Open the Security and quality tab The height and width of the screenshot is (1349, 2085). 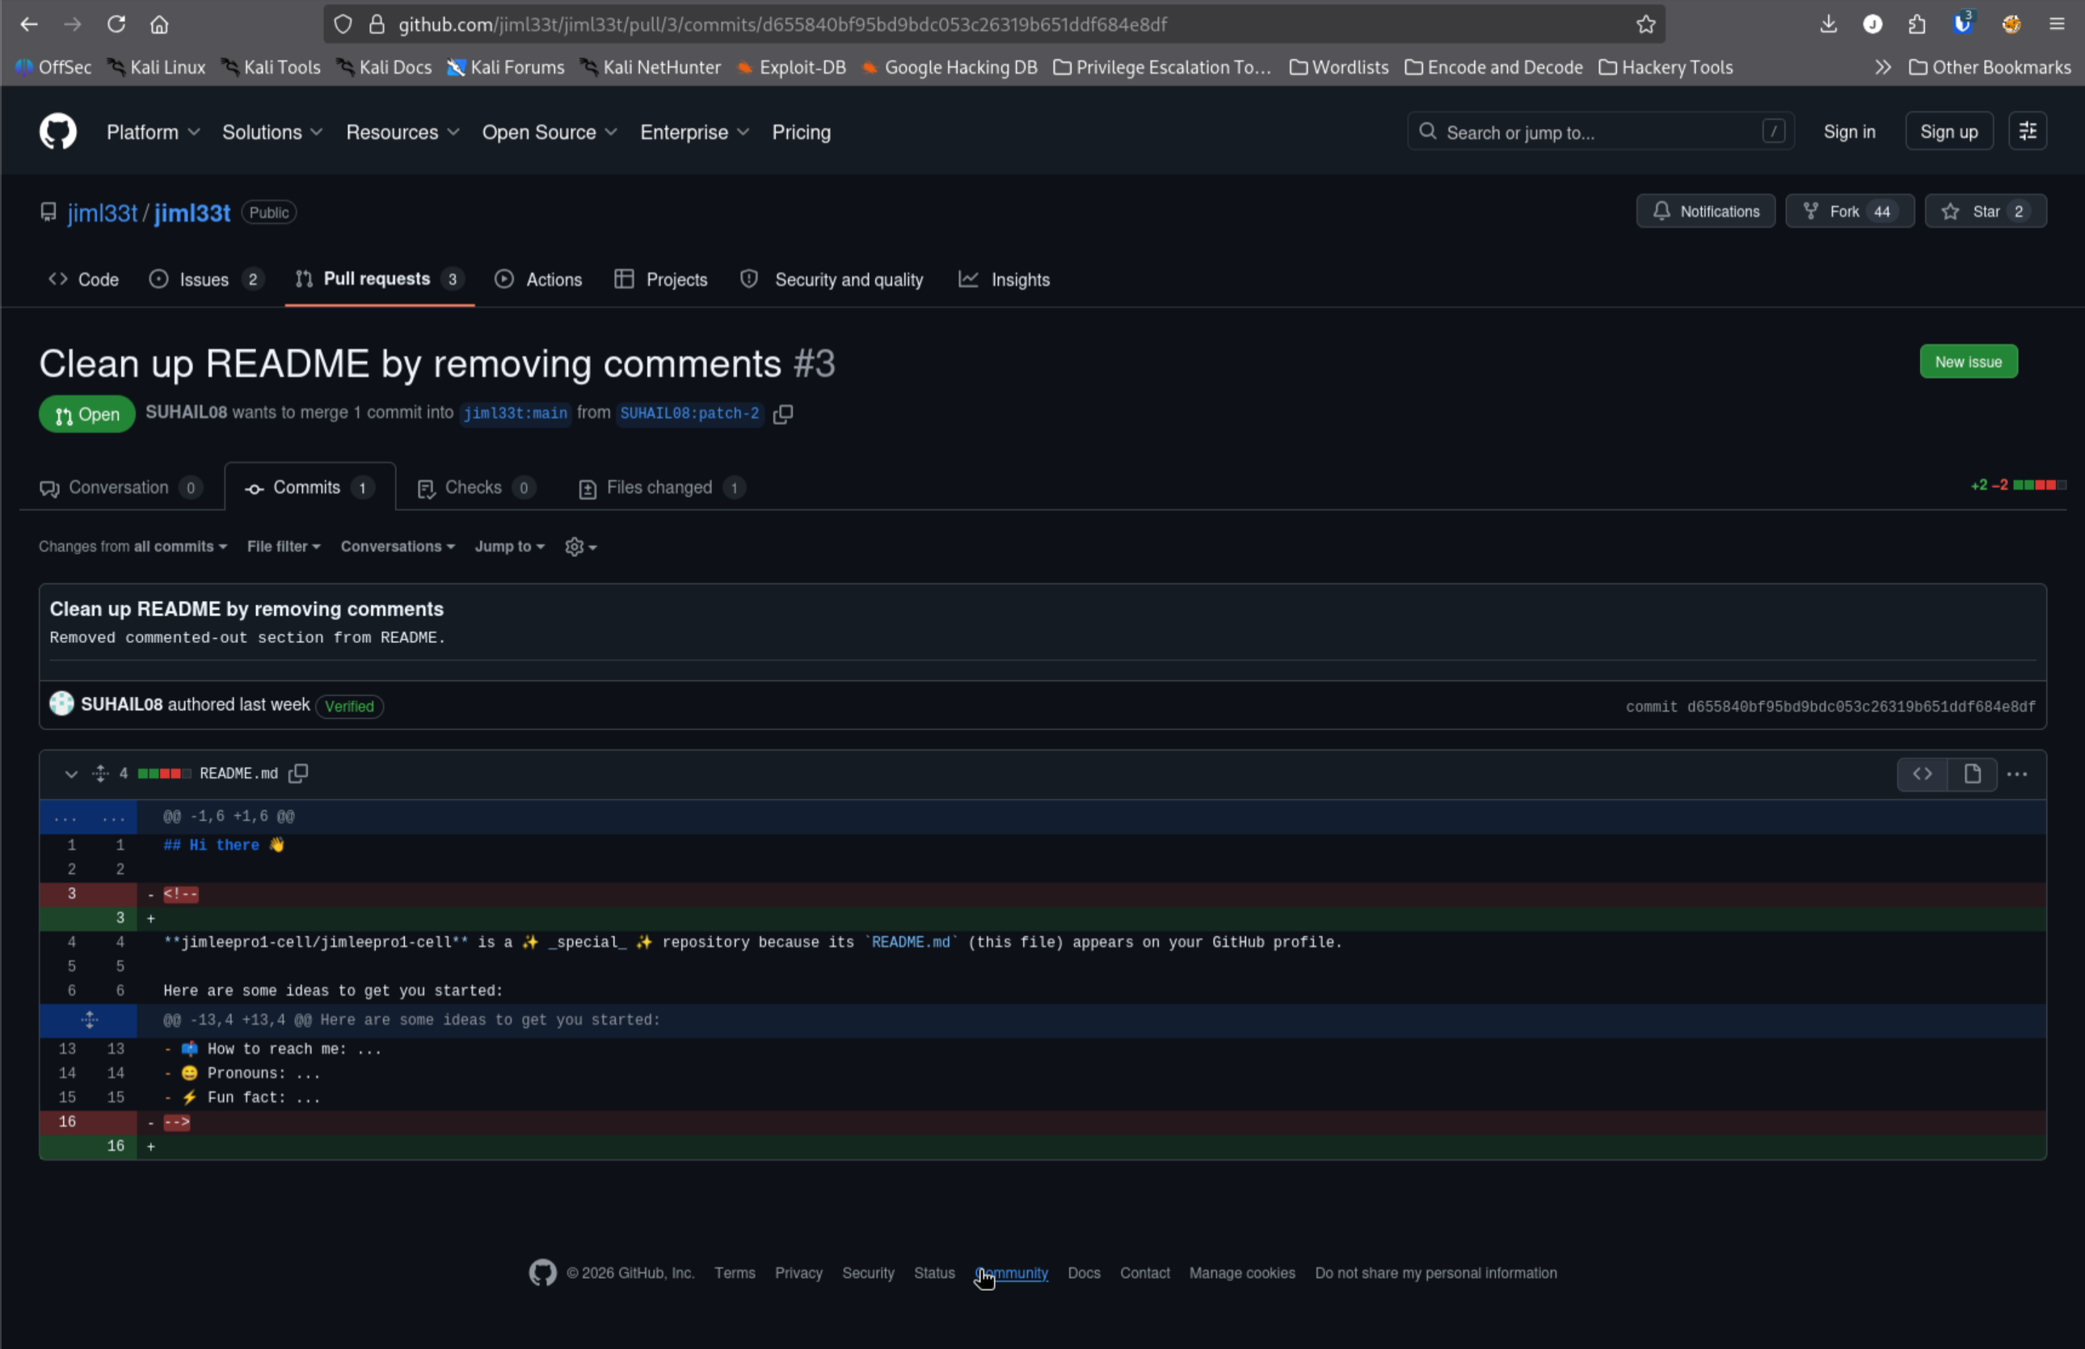coord(832,279)
